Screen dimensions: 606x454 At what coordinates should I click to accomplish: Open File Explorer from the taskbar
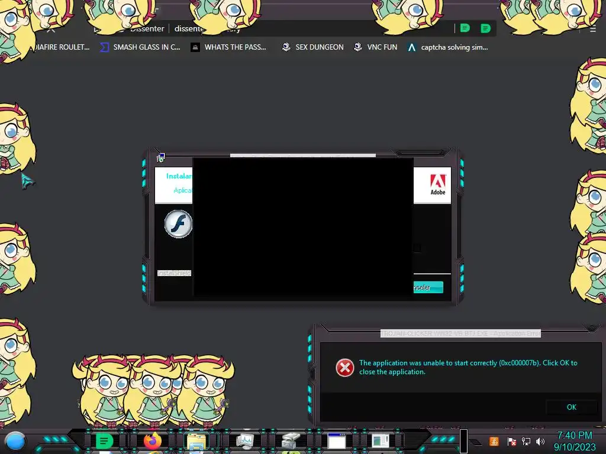pos(196,441)
